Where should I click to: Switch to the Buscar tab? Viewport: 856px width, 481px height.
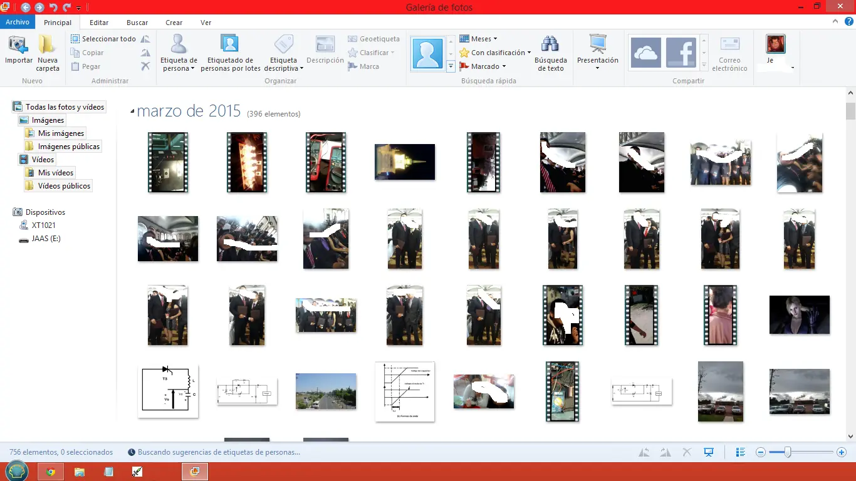tap(137, 23)
